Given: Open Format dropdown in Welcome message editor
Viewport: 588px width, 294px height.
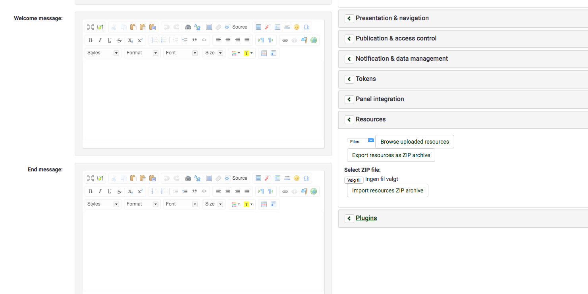Looking at the screenshot, I should coord(143,53).
